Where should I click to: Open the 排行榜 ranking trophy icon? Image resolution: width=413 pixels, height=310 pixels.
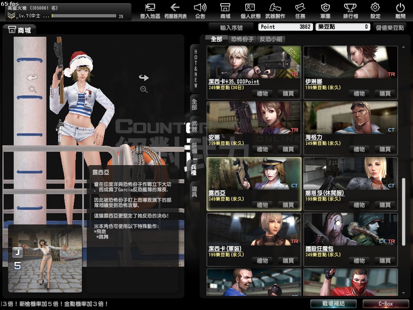click(x=350, y=11)
